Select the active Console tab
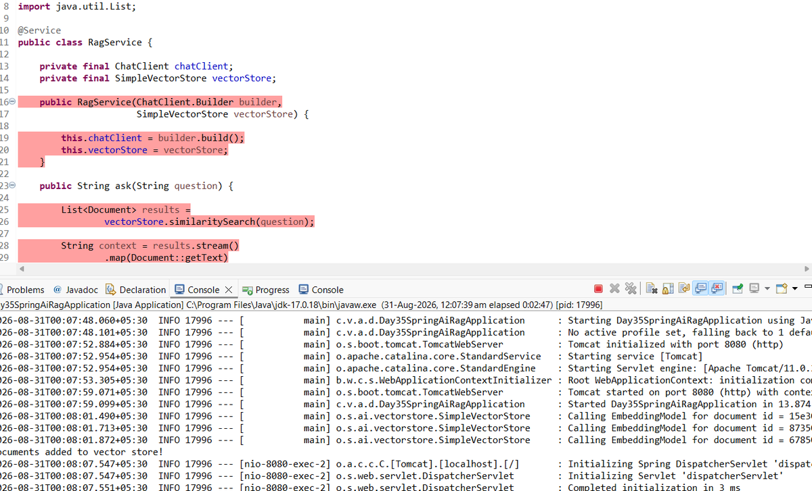 pyautogui.click(x=203, y=290)
